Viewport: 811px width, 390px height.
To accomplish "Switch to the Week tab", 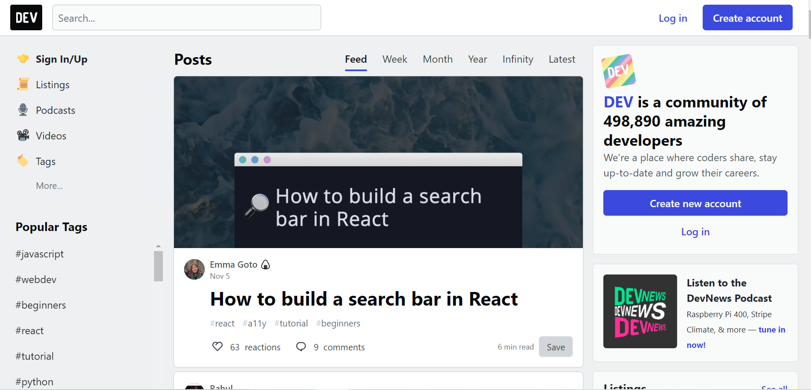I will click(395, 59).
